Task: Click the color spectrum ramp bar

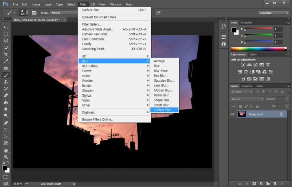Action: [x=258, y=49]
